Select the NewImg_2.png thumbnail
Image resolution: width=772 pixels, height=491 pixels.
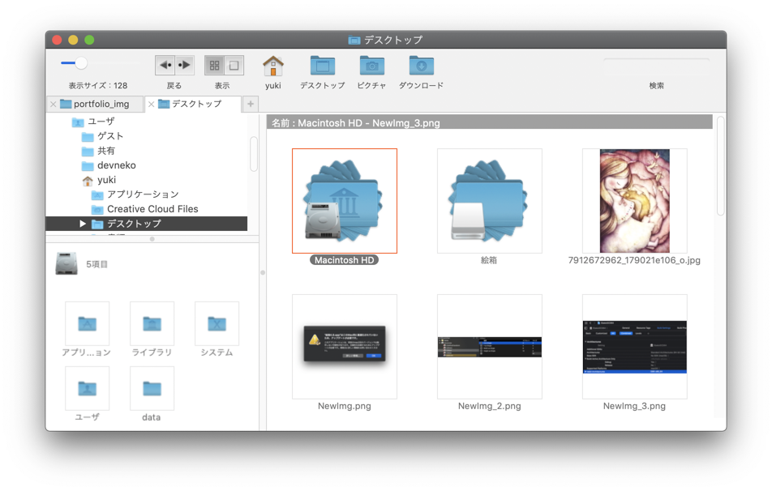[490, 346]
